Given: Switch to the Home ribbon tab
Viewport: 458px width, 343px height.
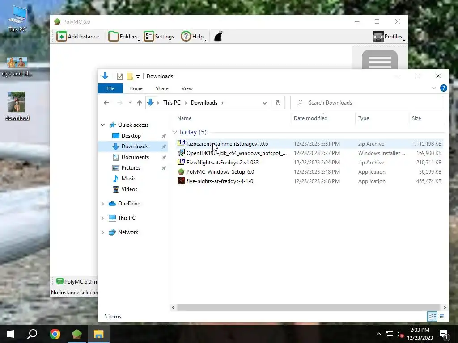Looking at the screenshot, I should (x=136, y=88).
